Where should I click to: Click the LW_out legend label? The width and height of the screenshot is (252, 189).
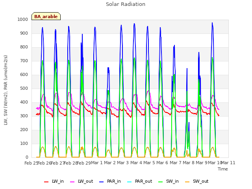(85, 181)
